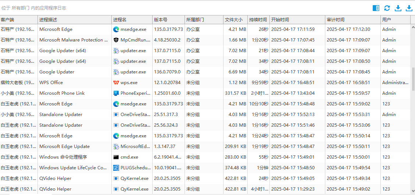The height and width of the screenshot is (195, 415).
Task: Click audit time 2025-04-17 15:53:31
Action: pos(348,115)
